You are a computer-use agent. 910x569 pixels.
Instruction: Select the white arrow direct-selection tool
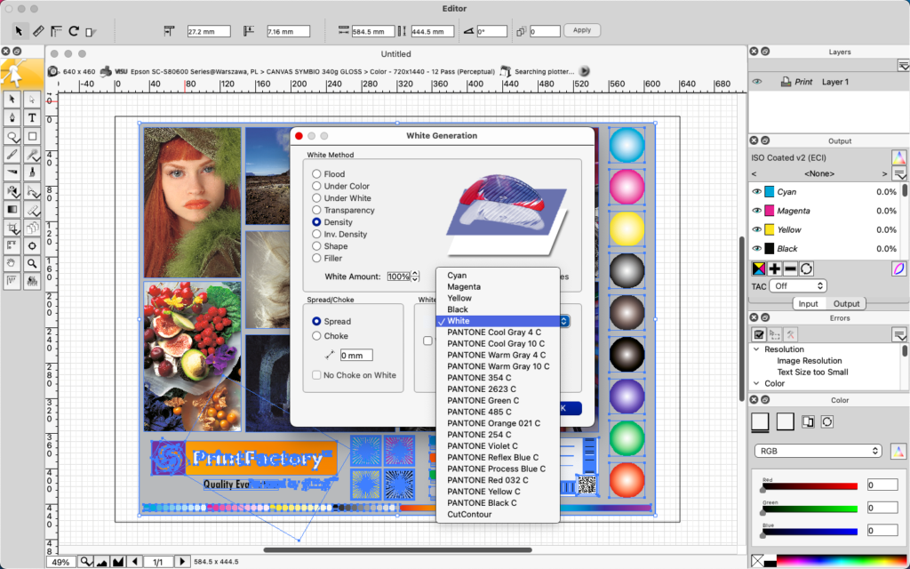32,100
